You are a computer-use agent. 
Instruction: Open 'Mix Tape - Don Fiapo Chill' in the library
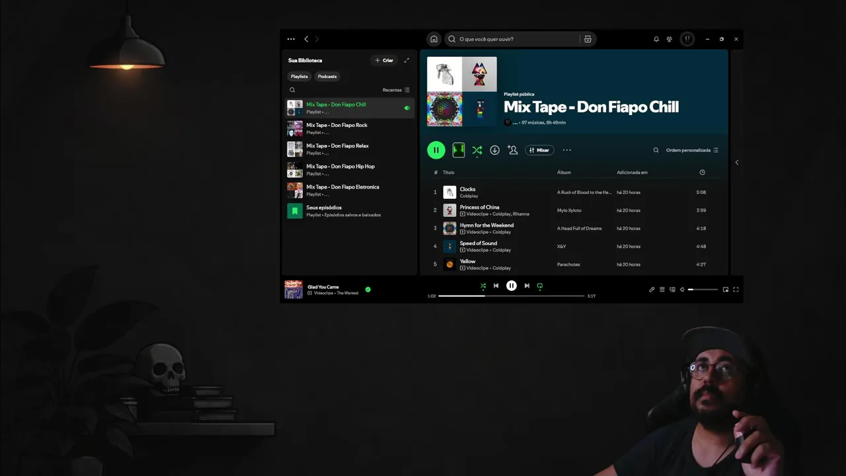click(x=350, y=108)
